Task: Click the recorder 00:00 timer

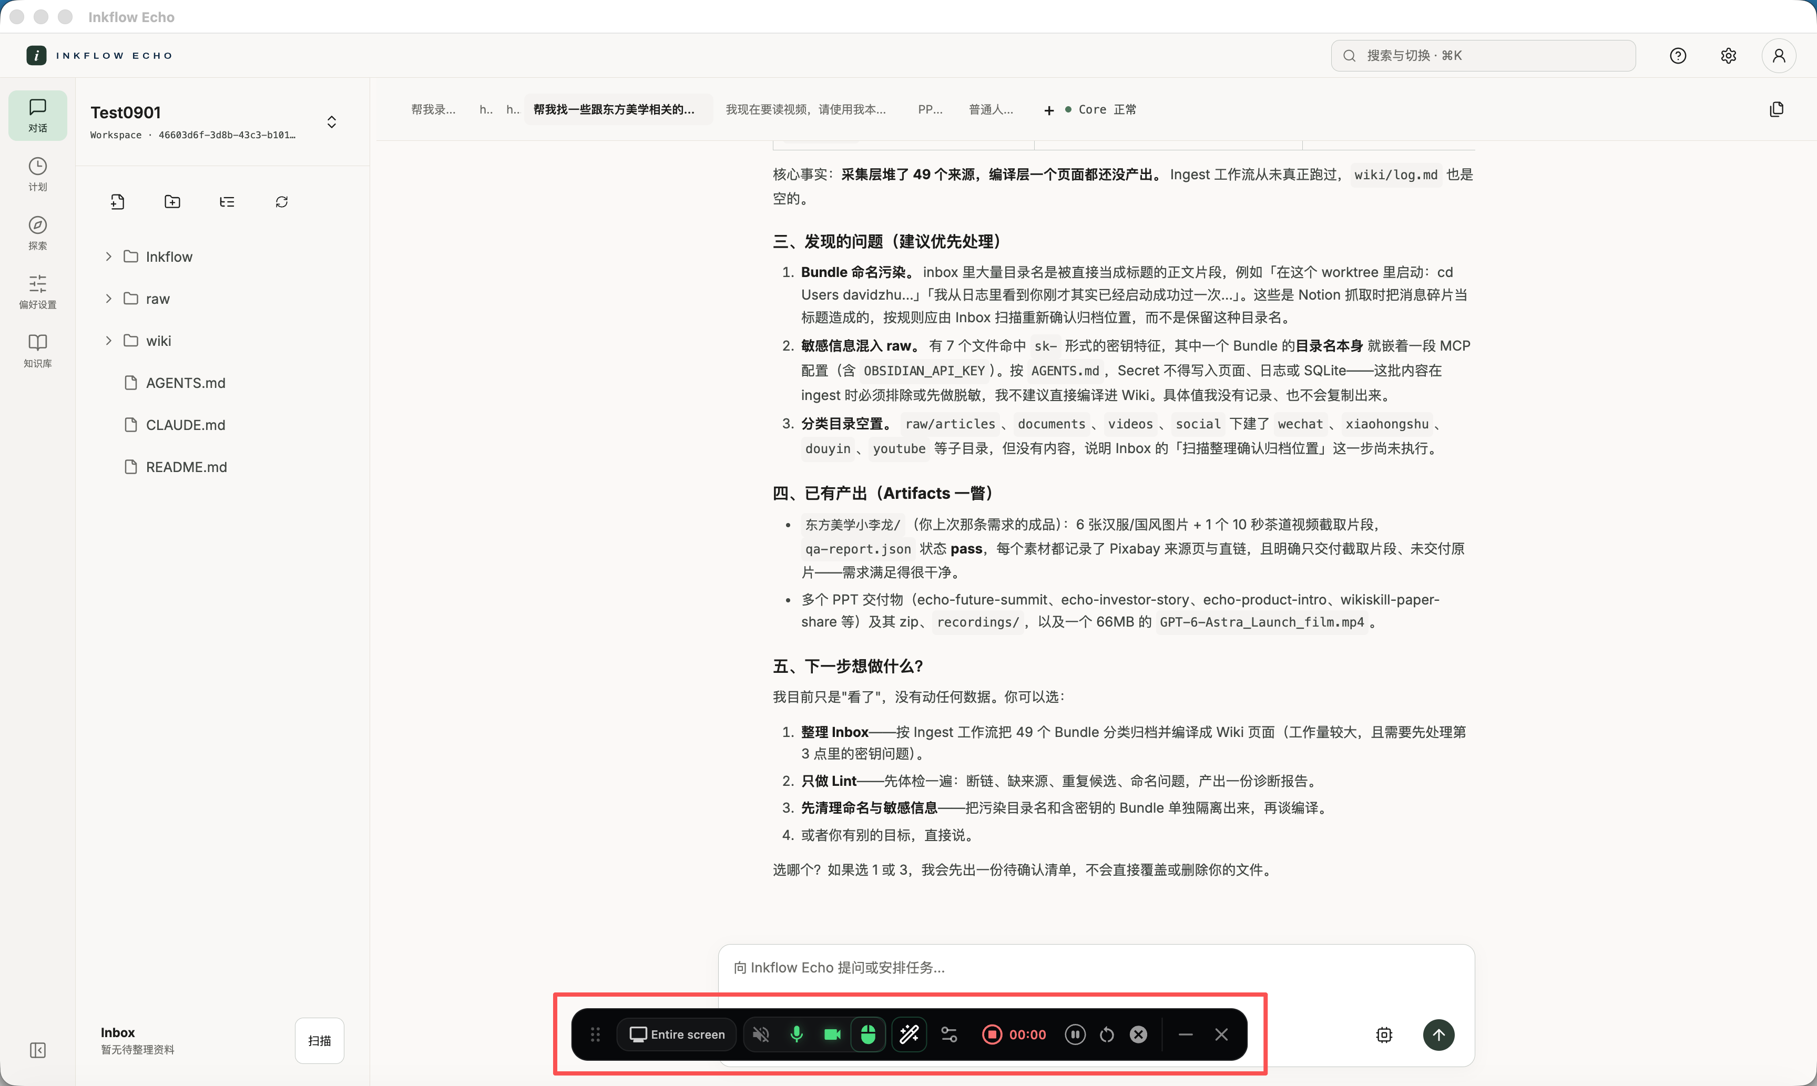Action: (x=1027, y=1035)
